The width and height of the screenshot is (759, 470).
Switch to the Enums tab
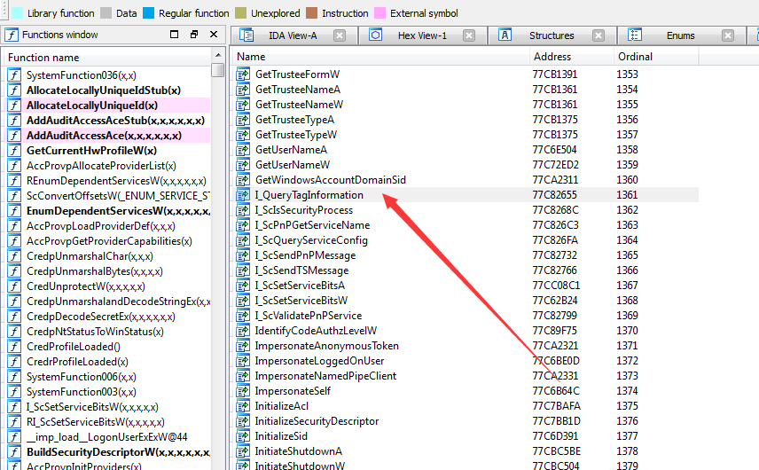[680, 35]
